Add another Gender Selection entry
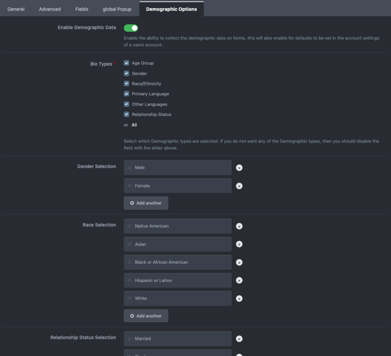The height and width of the screenshot is (356, 391). coord(146,203)
